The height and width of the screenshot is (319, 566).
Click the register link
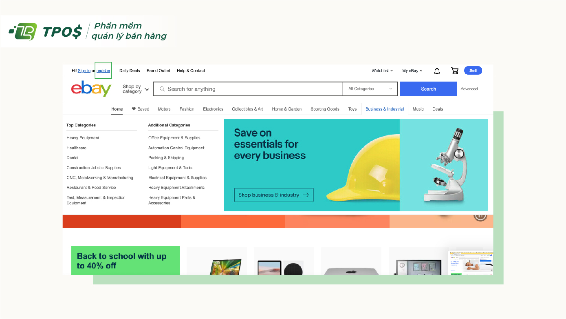(103, 71)
